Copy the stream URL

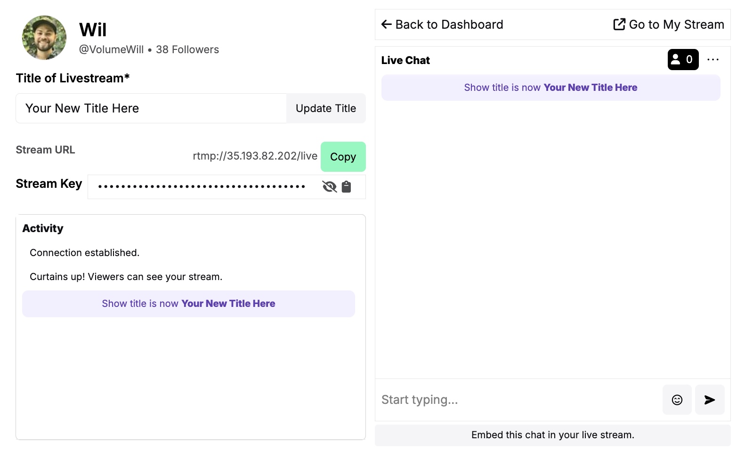pyautogui.click(x=343, y=157)
